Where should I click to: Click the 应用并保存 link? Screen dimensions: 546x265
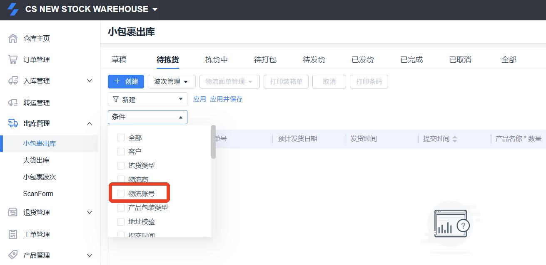pyautogui.click(x=226, y=99)
